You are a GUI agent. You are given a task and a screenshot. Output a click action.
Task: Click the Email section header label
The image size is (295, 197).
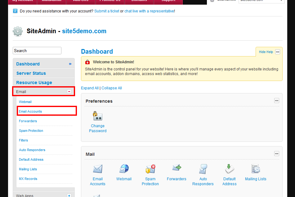click(21, 92)
